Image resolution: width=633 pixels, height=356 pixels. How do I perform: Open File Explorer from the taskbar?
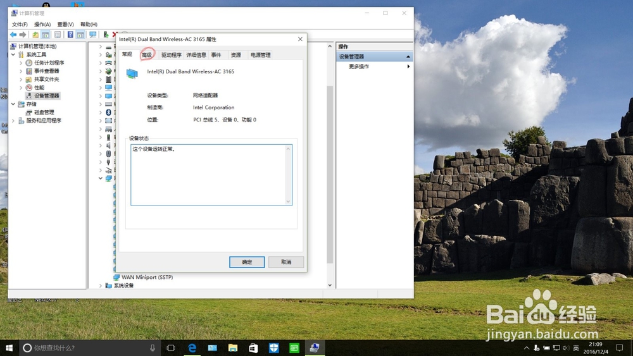[233, 348]
